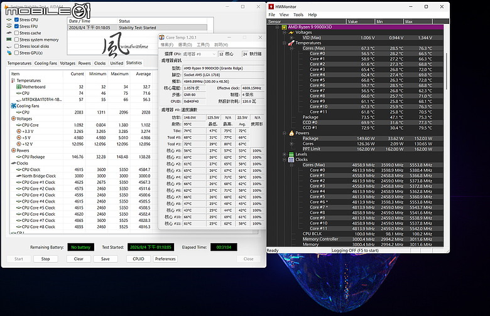Click the AMD Ryzen CPU chip icon

coord(284,27)
